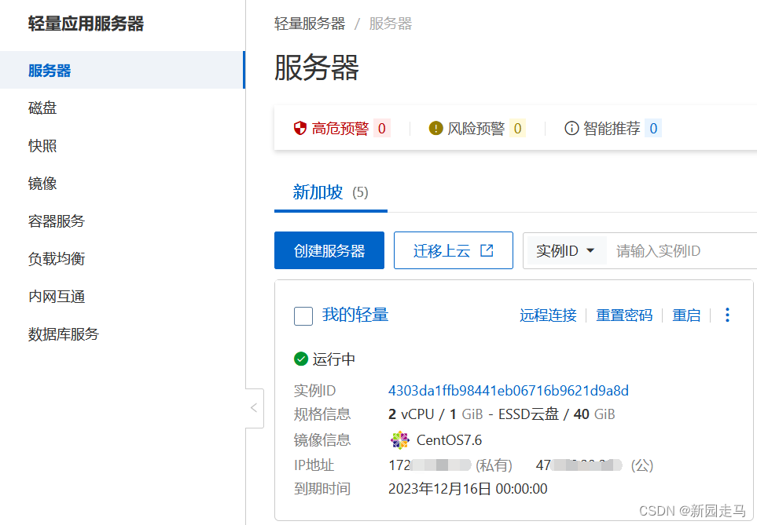Click the 重置密码 link
The width and height of the screenshot is (757, 525).
point(624,315)
